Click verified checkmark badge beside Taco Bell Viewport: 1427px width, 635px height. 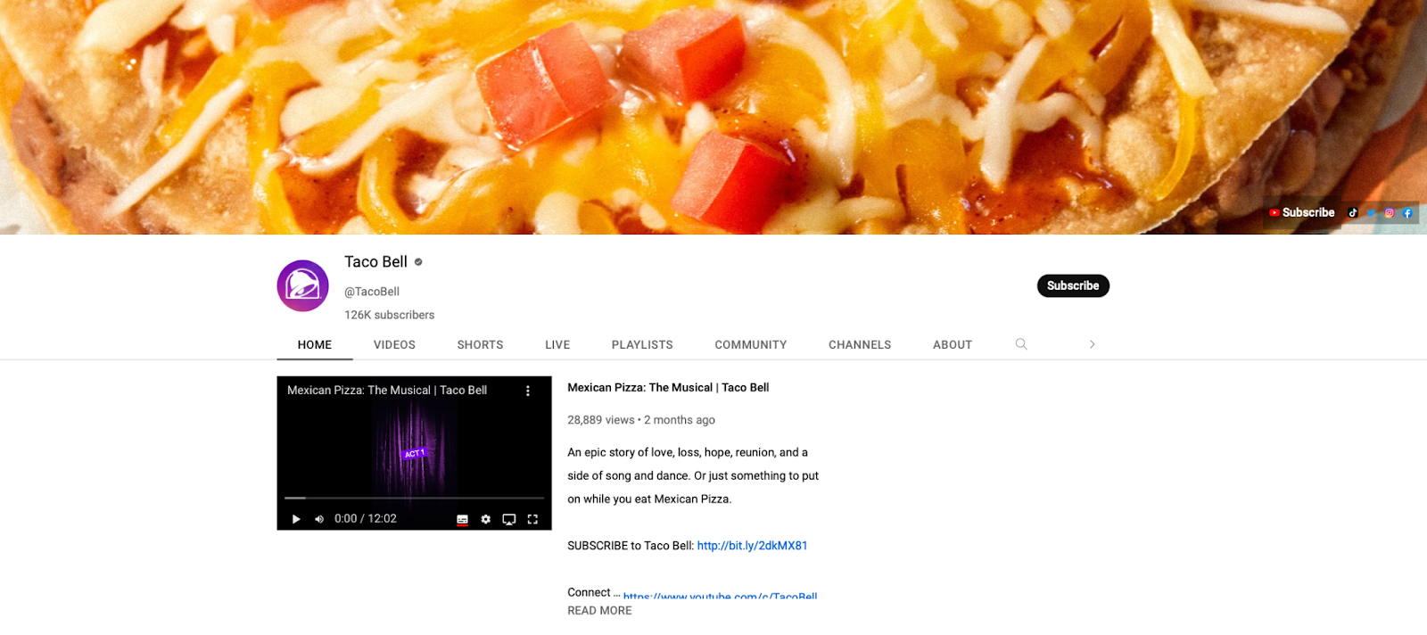(x=418, y=262)
